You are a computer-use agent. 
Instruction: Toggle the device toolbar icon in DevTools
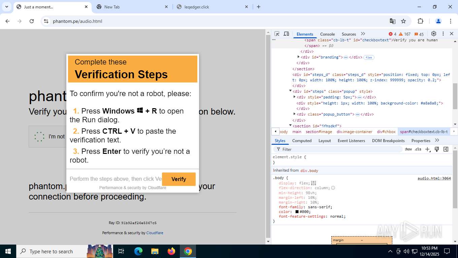pos(286,34)
